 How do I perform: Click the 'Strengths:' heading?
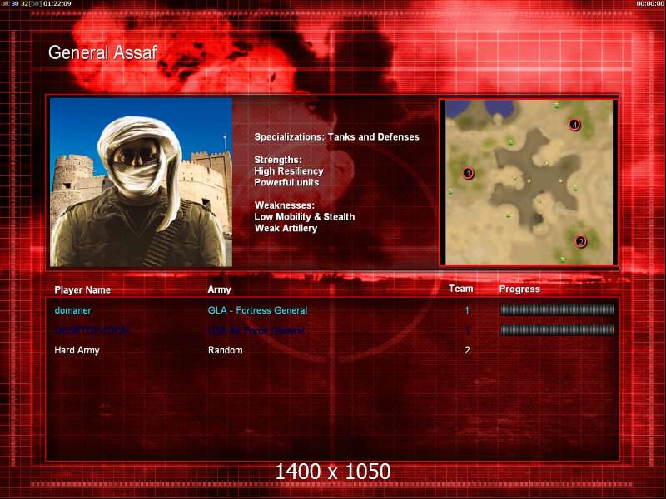click(278, 160)
